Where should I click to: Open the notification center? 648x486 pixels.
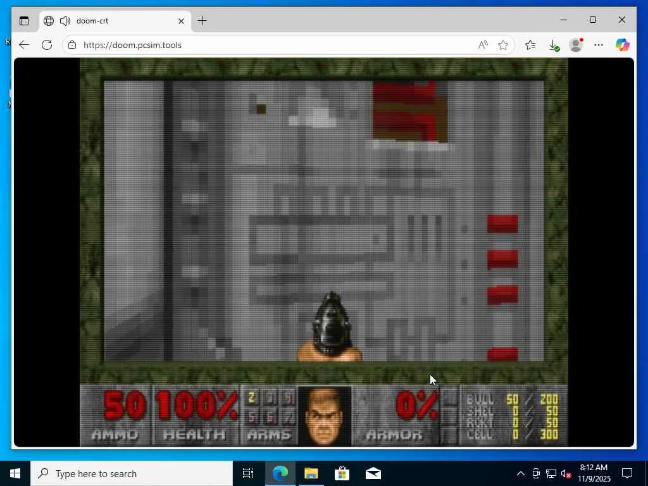point(627,473)
